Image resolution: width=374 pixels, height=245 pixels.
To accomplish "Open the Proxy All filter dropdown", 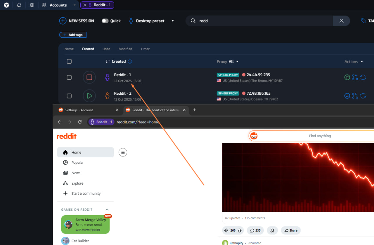I will click(x=228, y=61).
